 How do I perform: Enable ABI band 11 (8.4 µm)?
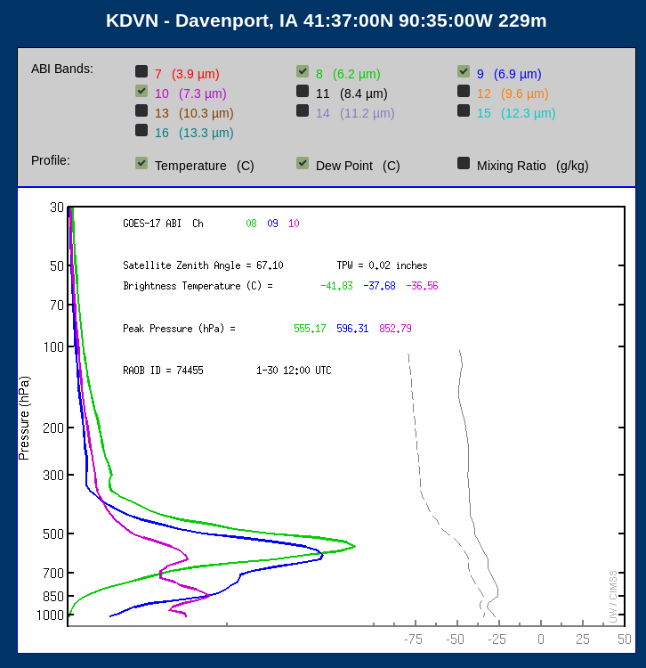[303, 91]
